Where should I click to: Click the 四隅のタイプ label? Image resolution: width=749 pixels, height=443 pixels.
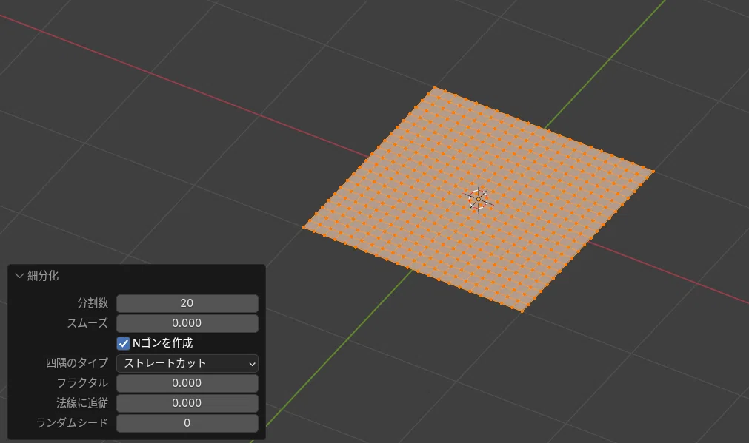click(77, 363)
